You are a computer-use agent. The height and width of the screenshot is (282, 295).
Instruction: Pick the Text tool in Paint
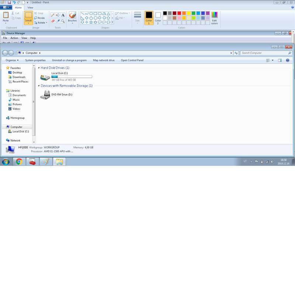pos(63,15)
